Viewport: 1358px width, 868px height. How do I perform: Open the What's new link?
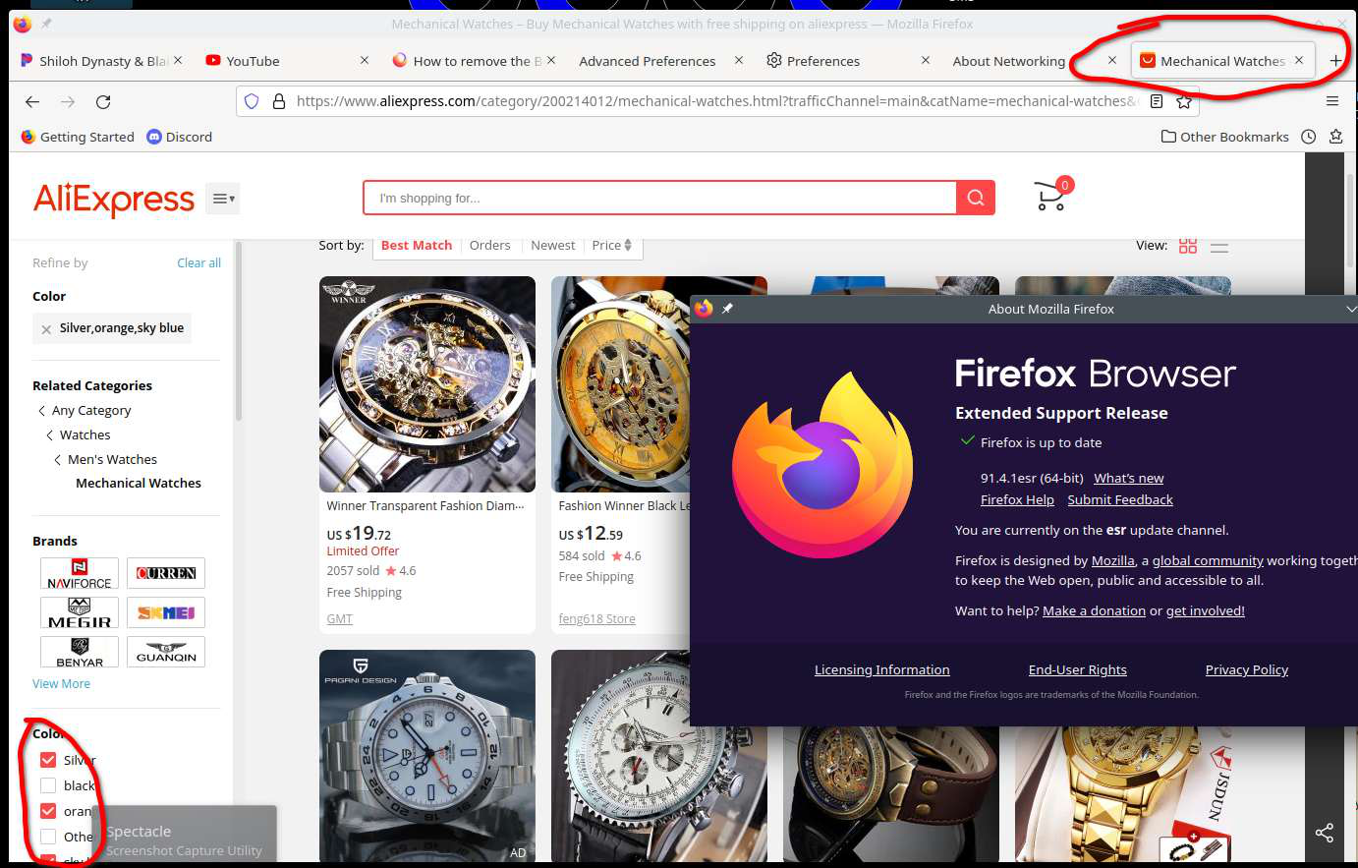click(1129, 478)
